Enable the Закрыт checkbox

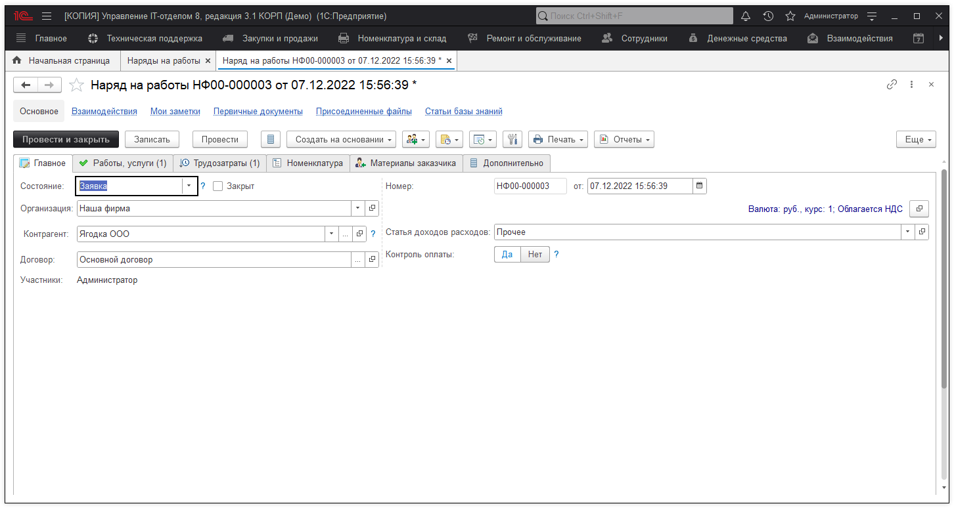(x=218, y=186)
